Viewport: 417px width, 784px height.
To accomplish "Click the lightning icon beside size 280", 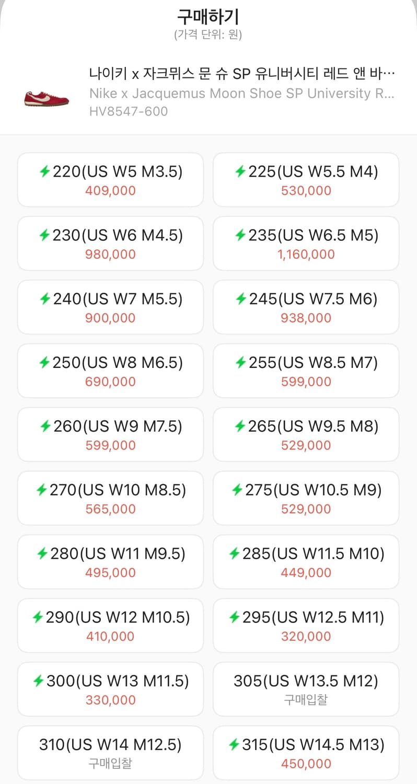I will (x=42, y=554).
